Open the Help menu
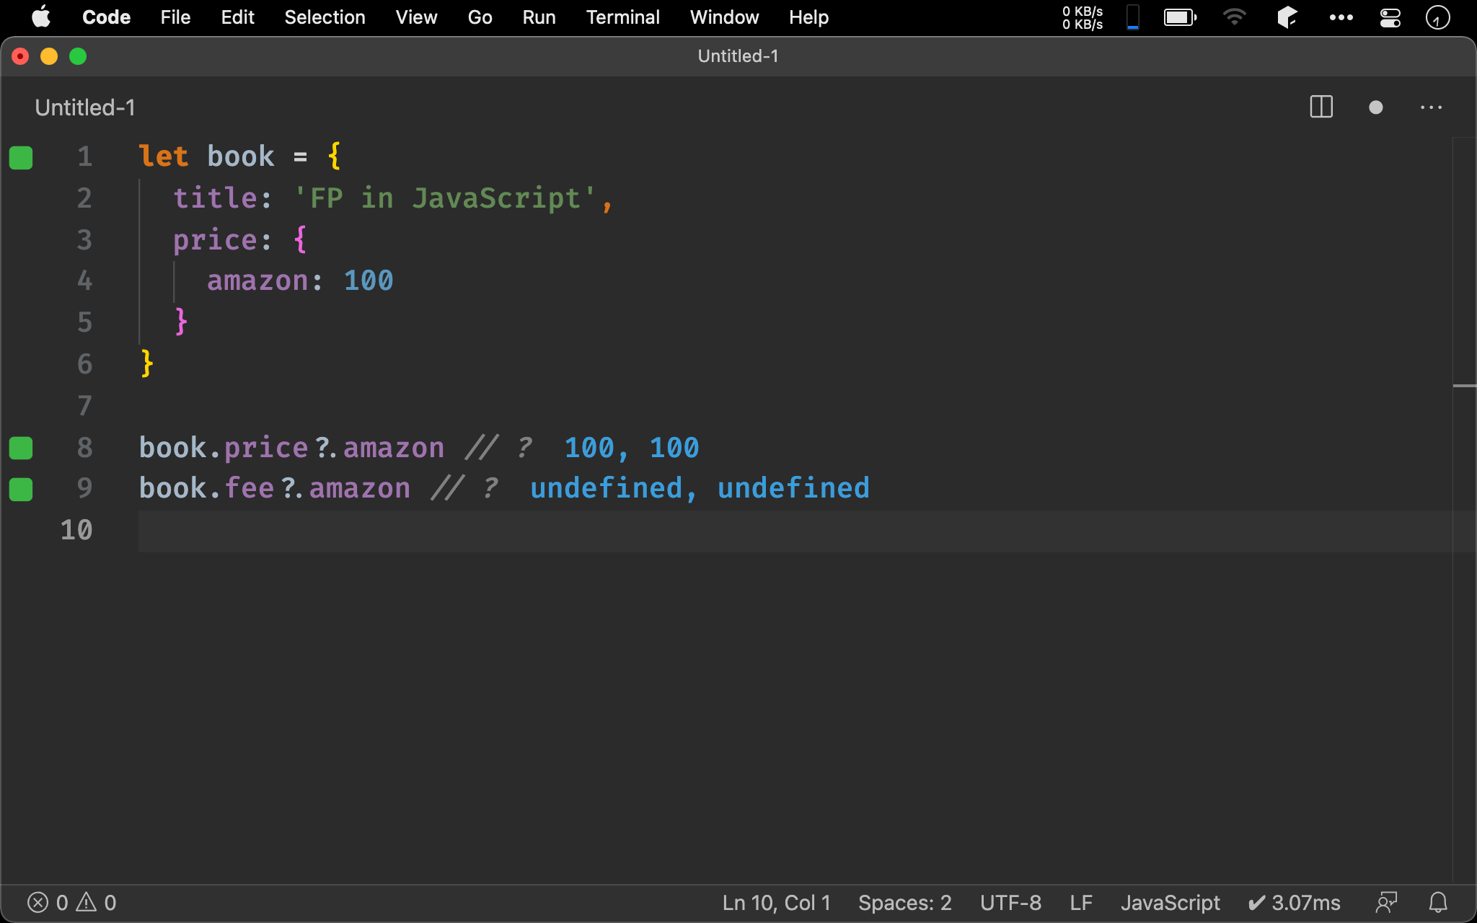The height and width of the screenshot is (923, 1477). click(808, 17)
